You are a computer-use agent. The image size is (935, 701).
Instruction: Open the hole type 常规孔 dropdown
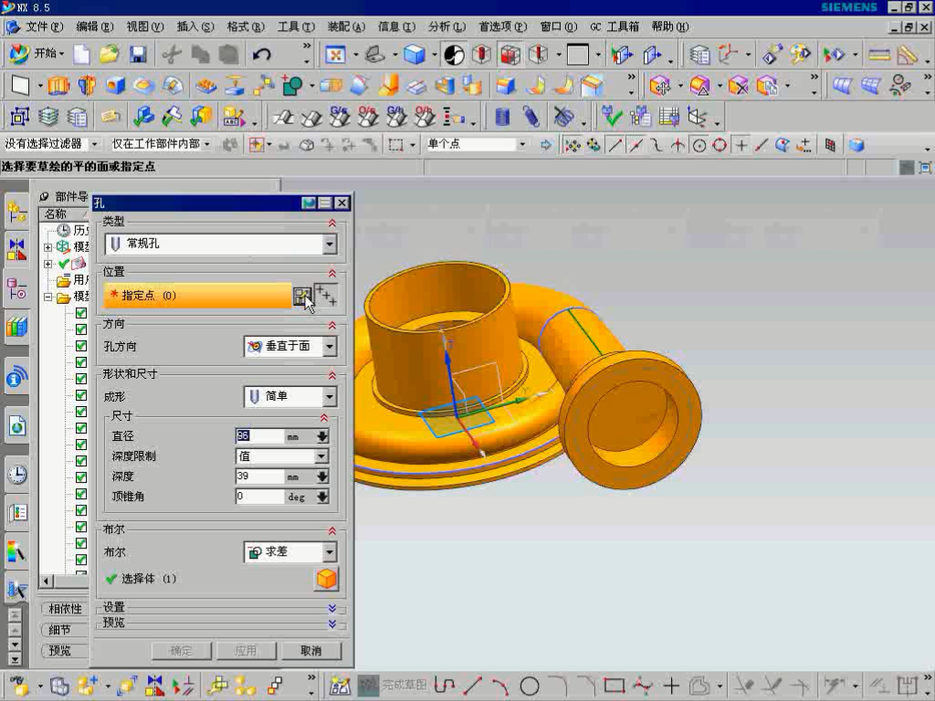[329, 244]
